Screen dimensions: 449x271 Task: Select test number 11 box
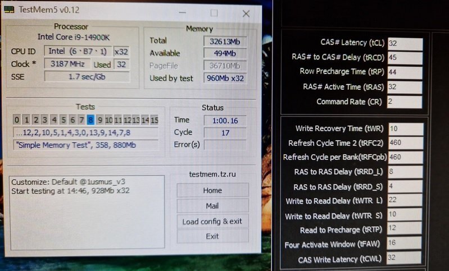click(118, 120)
